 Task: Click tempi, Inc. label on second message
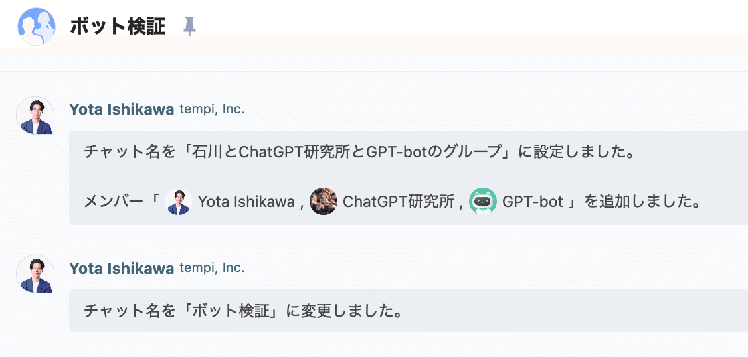pyautogui.click(x=212, y=268)
